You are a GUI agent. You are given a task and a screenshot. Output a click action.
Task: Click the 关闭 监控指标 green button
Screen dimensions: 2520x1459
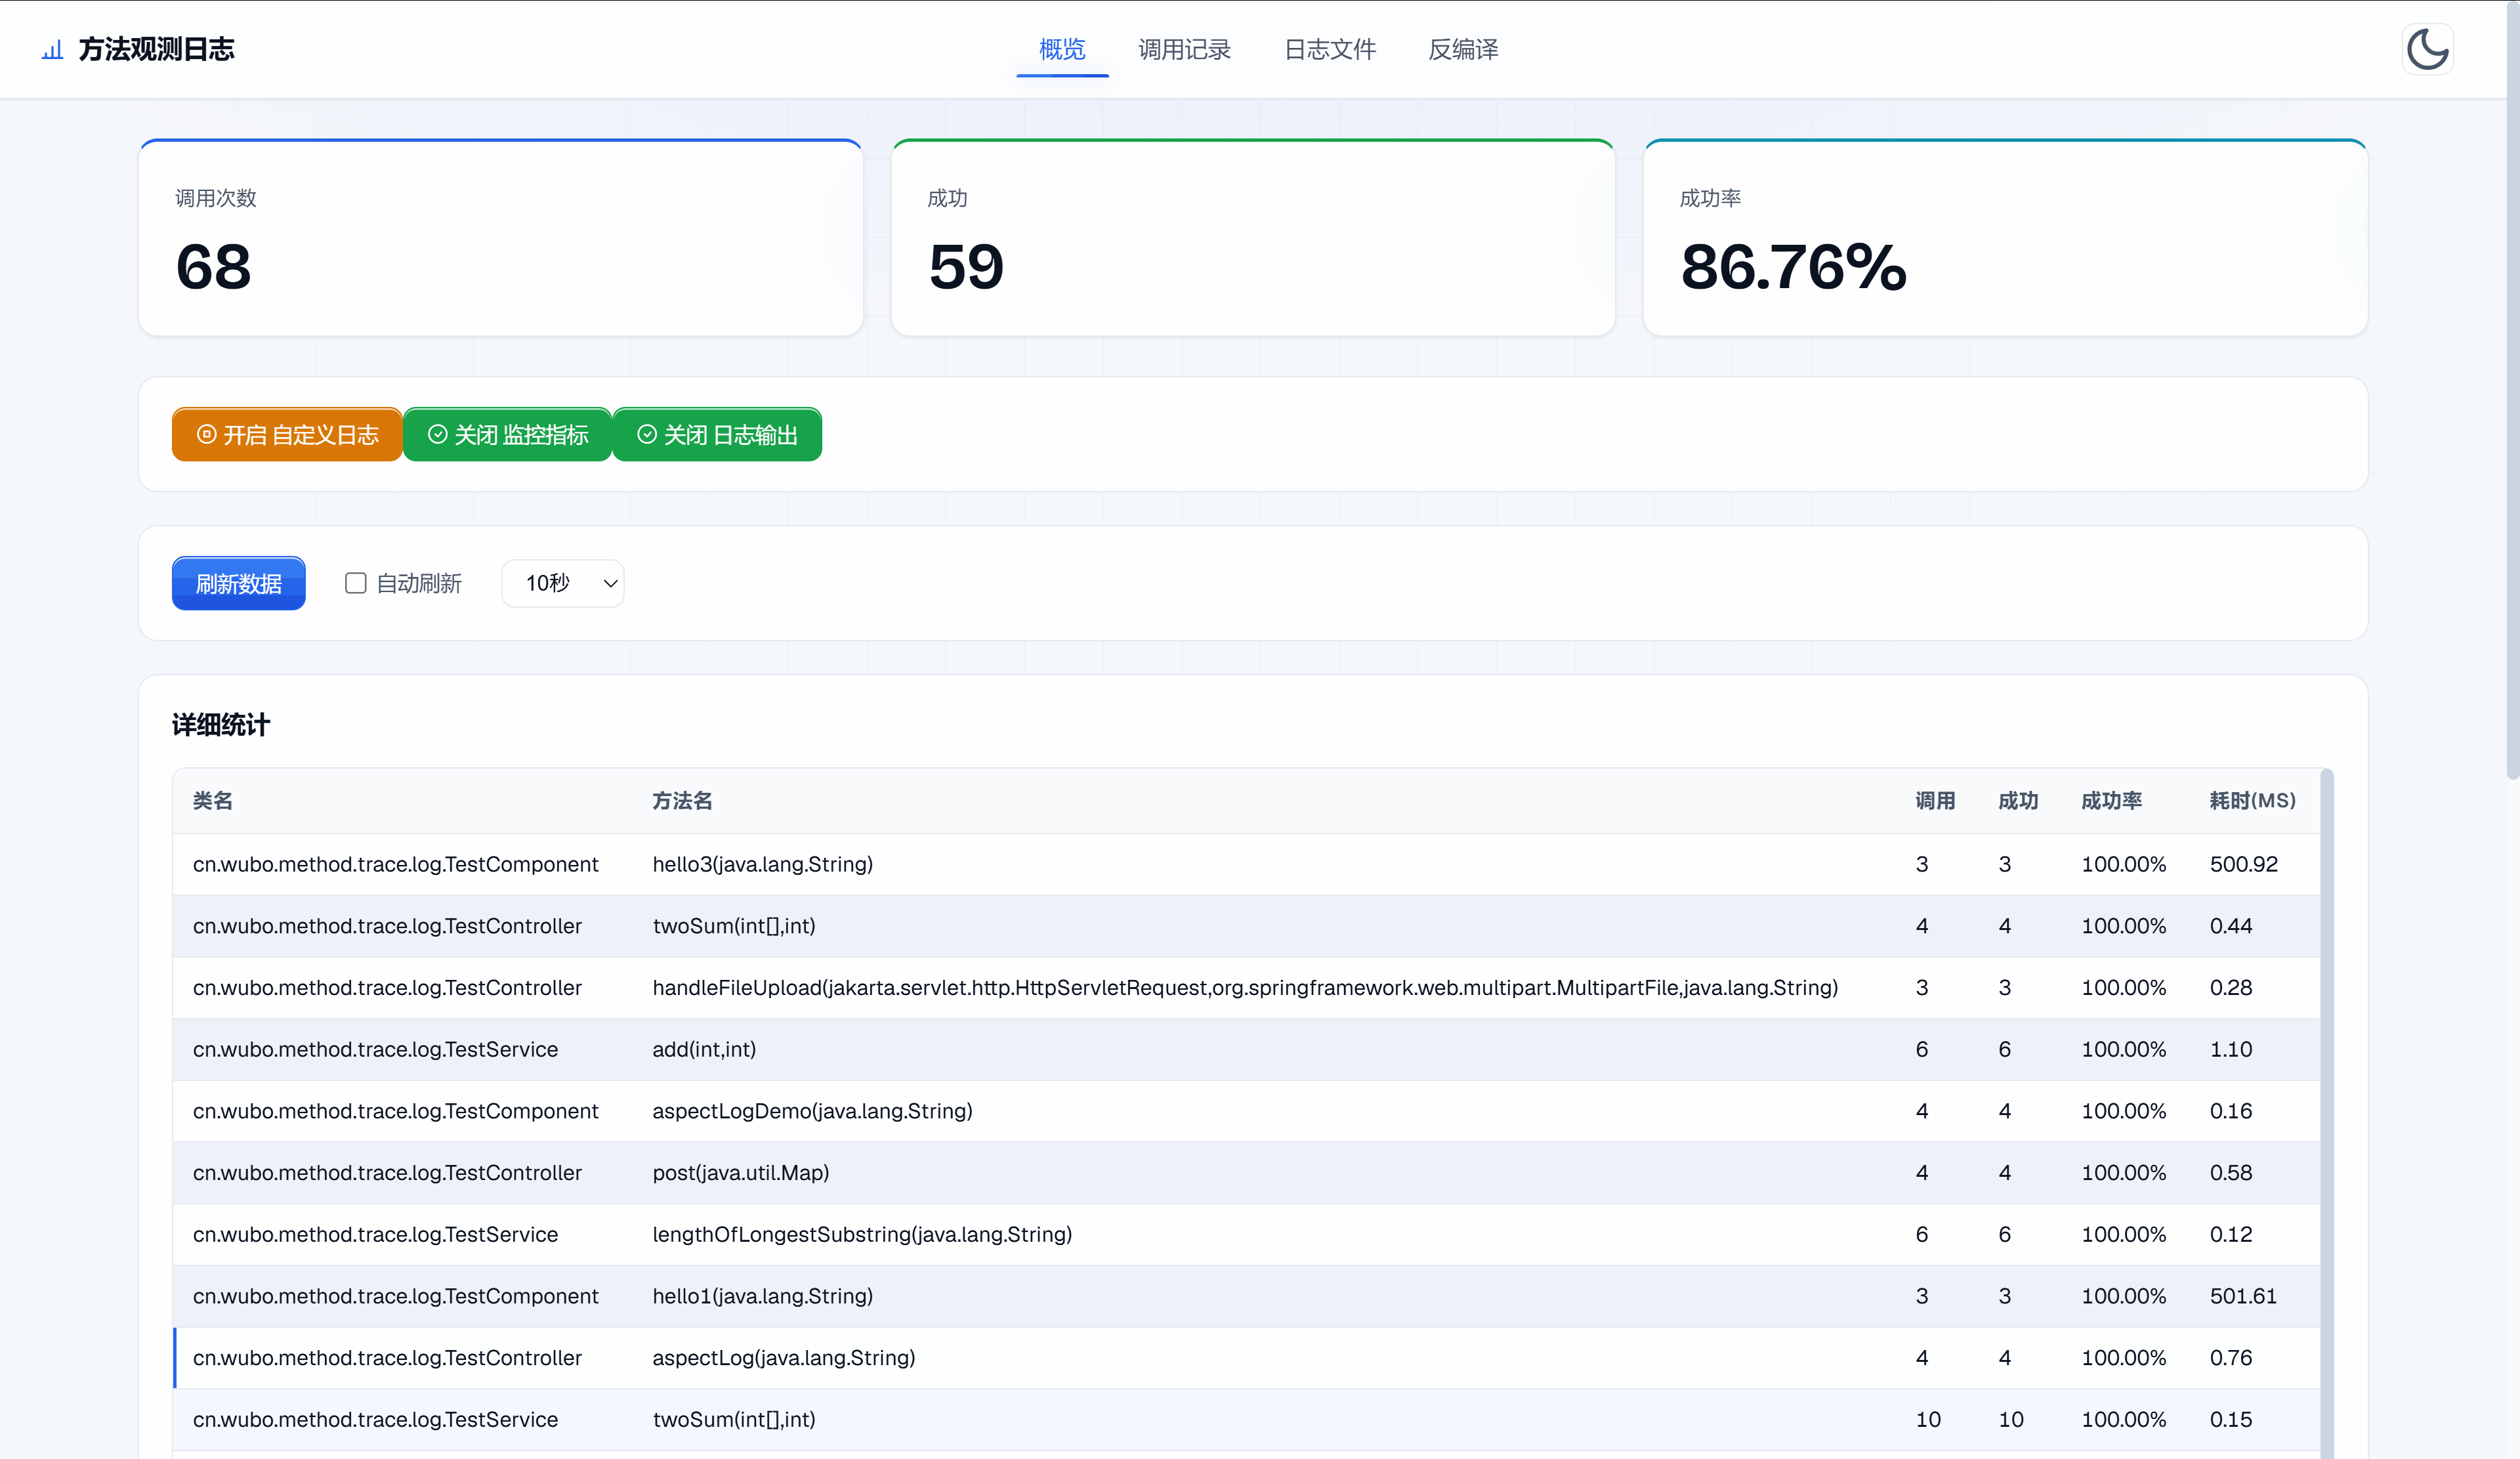tap(507, 434)
